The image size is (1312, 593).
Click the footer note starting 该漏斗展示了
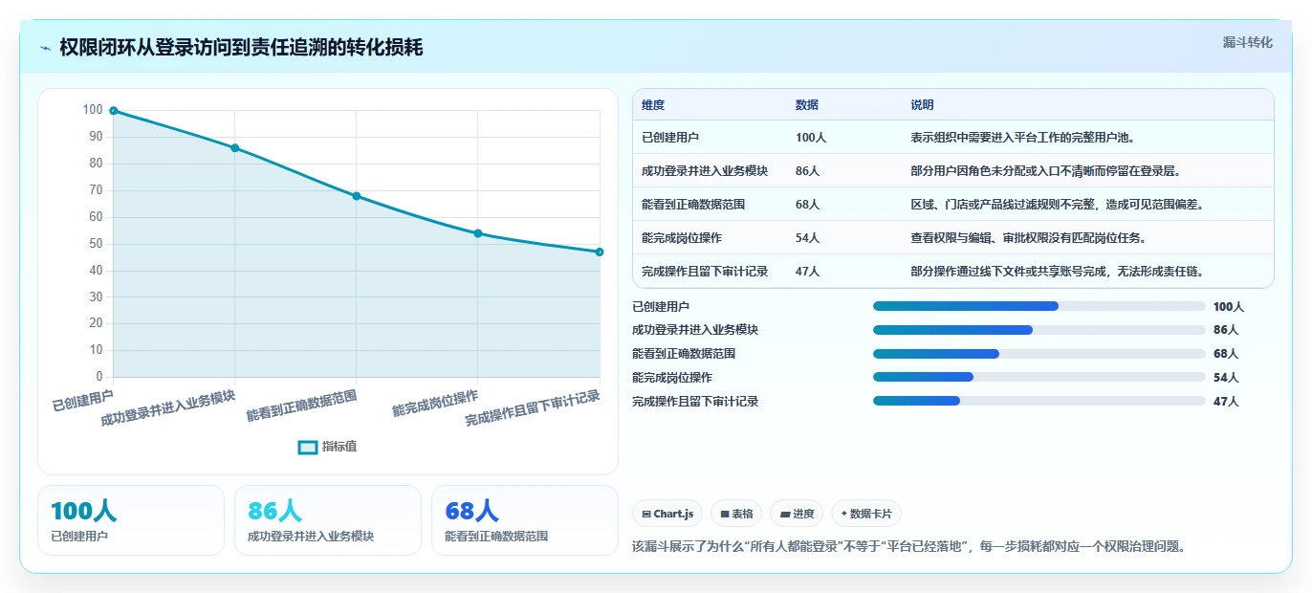tap(909, 547)
